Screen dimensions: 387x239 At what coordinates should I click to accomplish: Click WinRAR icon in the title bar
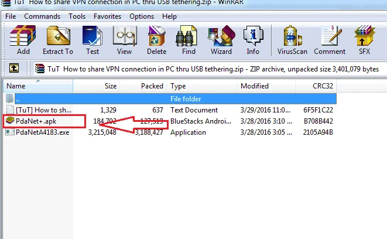coord(5,3)
